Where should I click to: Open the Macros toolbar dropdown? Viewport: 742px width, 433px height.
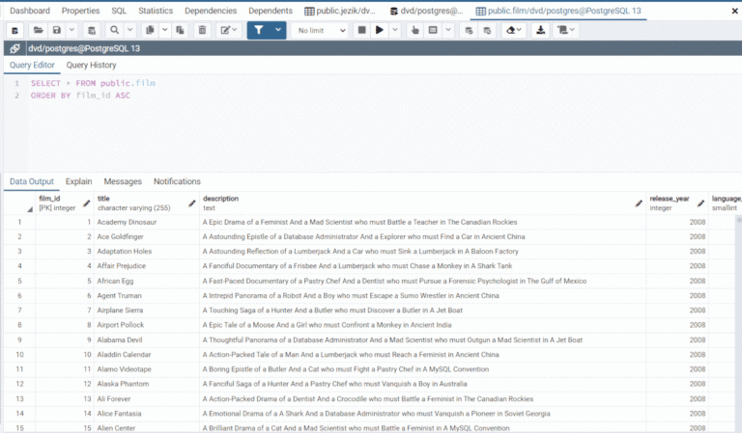click(566, 31)
